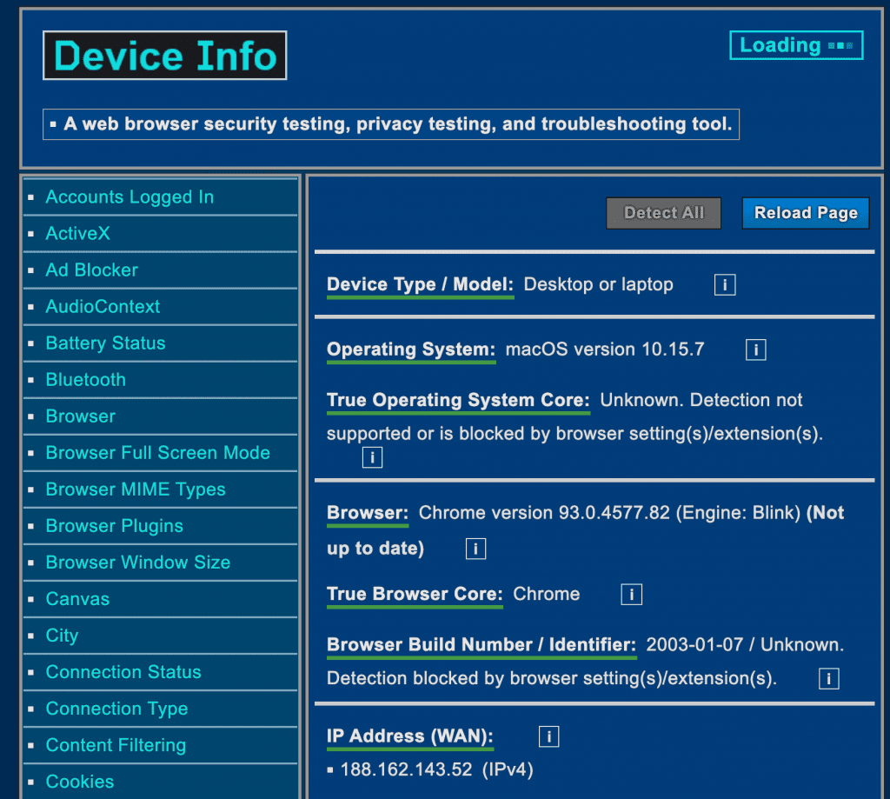Select the Browser sidebar link

(81, 416)
